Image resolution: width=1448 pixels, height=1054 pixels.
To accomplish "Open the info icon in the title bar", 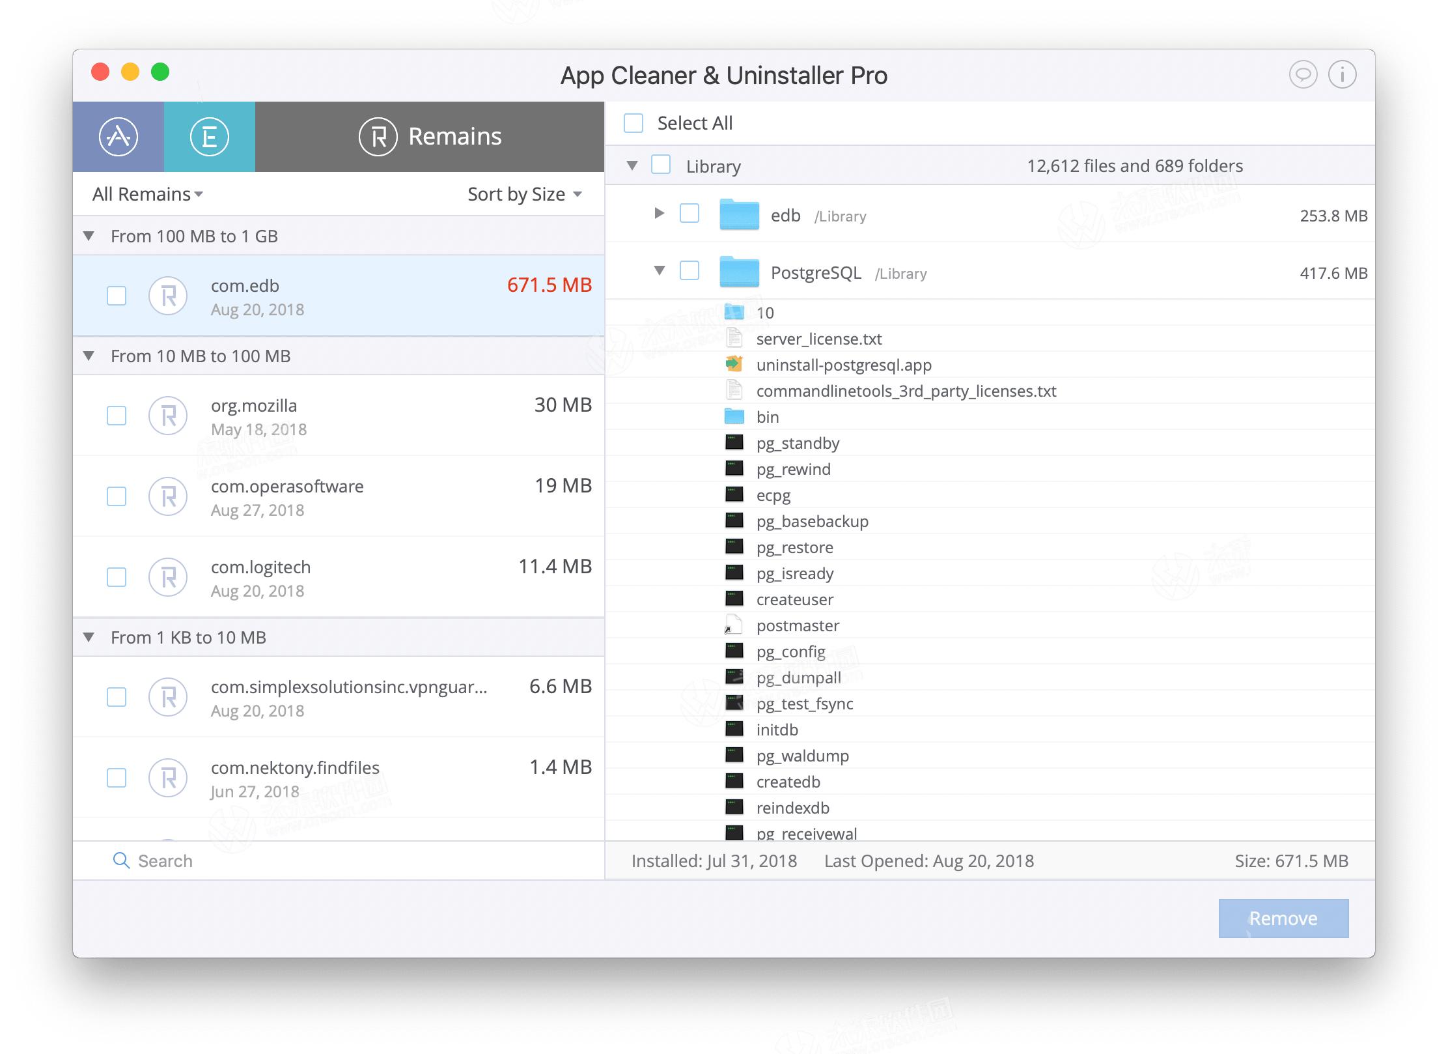I will [1342, 74].
